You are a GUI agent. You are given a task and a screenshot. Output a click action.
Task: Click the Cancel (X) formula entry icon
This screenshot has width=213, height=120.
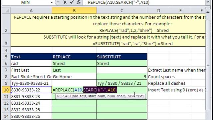(65, 2)
